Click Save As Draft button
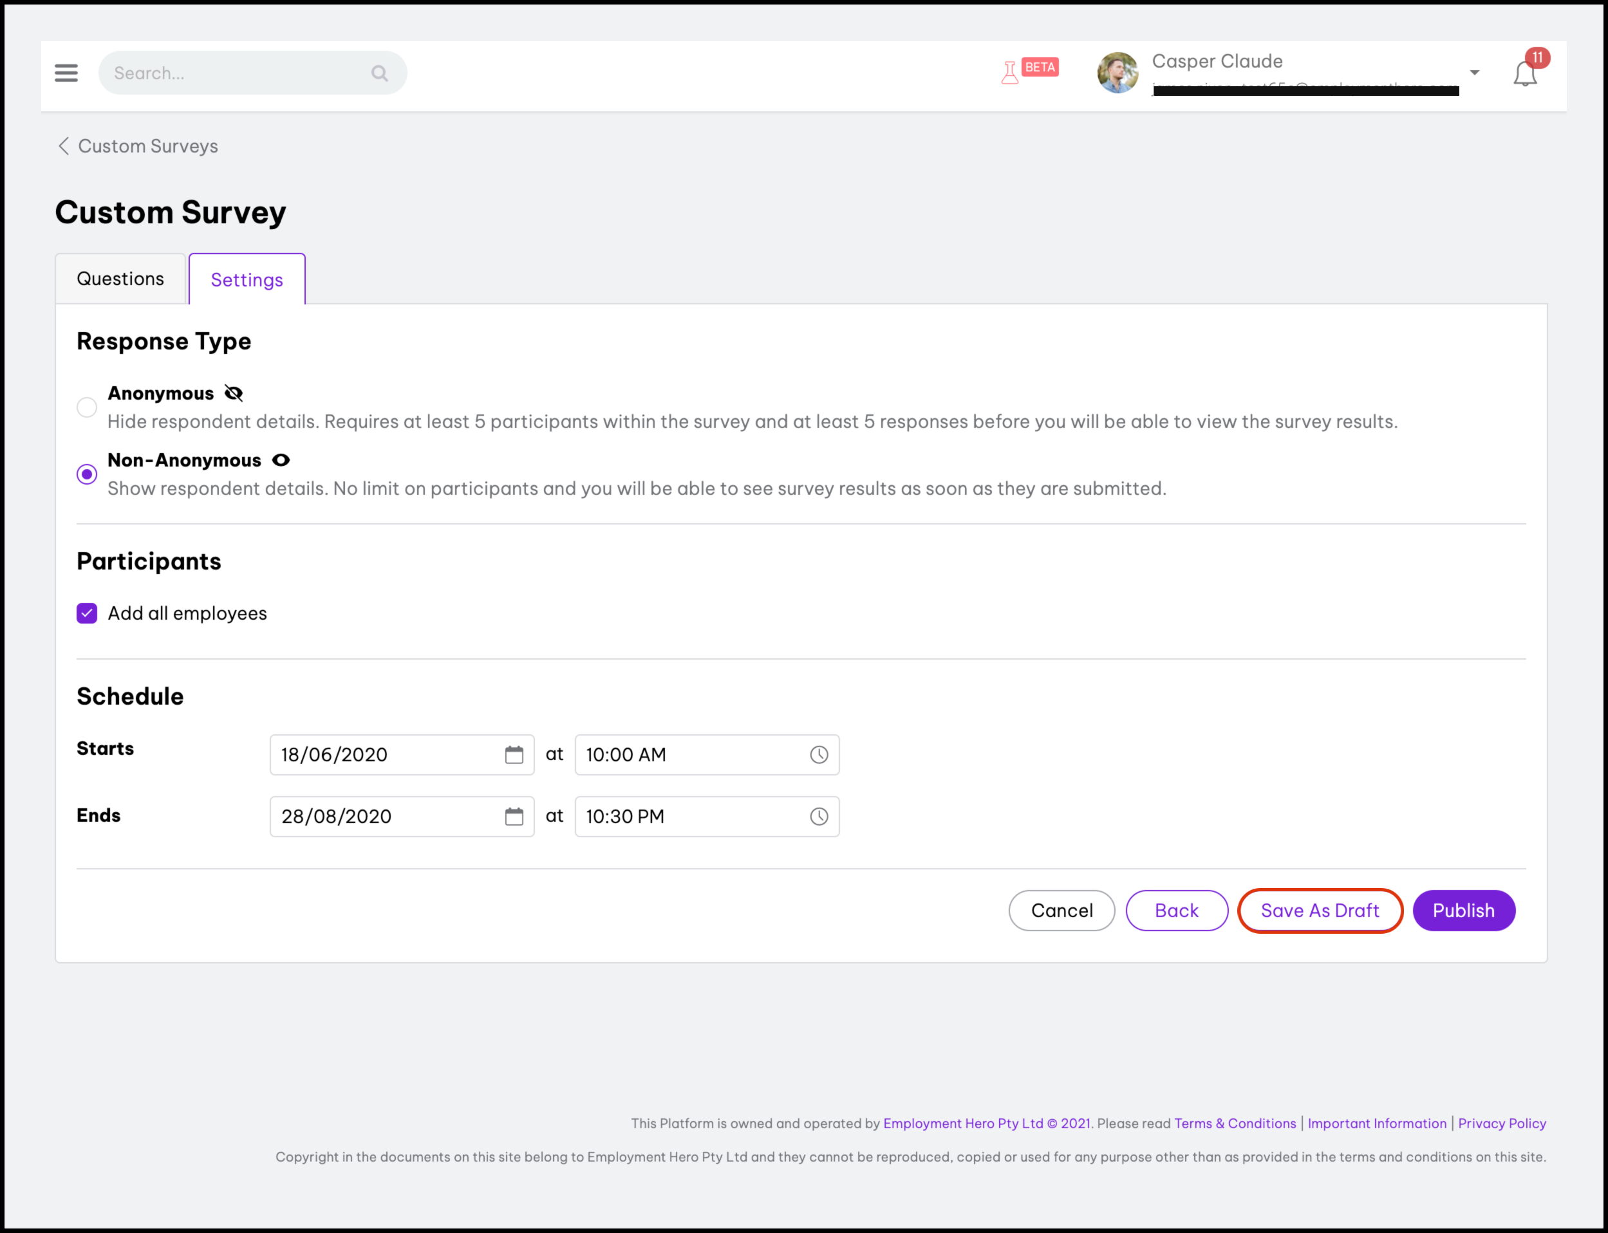Viewport: 1608px width, 1233px height. (1320, 910)
